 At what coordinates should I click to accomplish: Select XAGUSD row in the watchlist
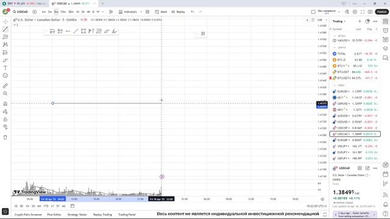(355, 40)
